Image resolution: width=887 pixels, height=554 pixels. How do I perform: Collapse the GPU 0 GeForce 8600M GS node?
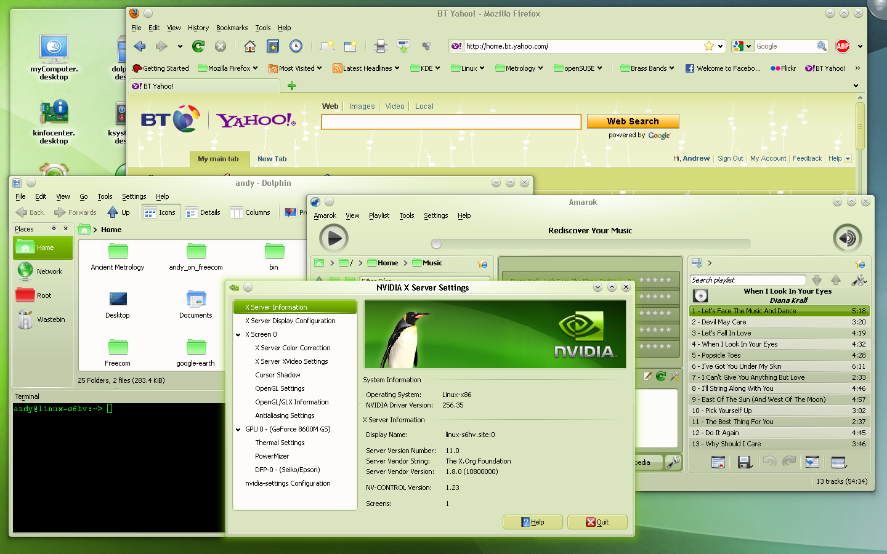pyautogui.click(x=238, y=430)
